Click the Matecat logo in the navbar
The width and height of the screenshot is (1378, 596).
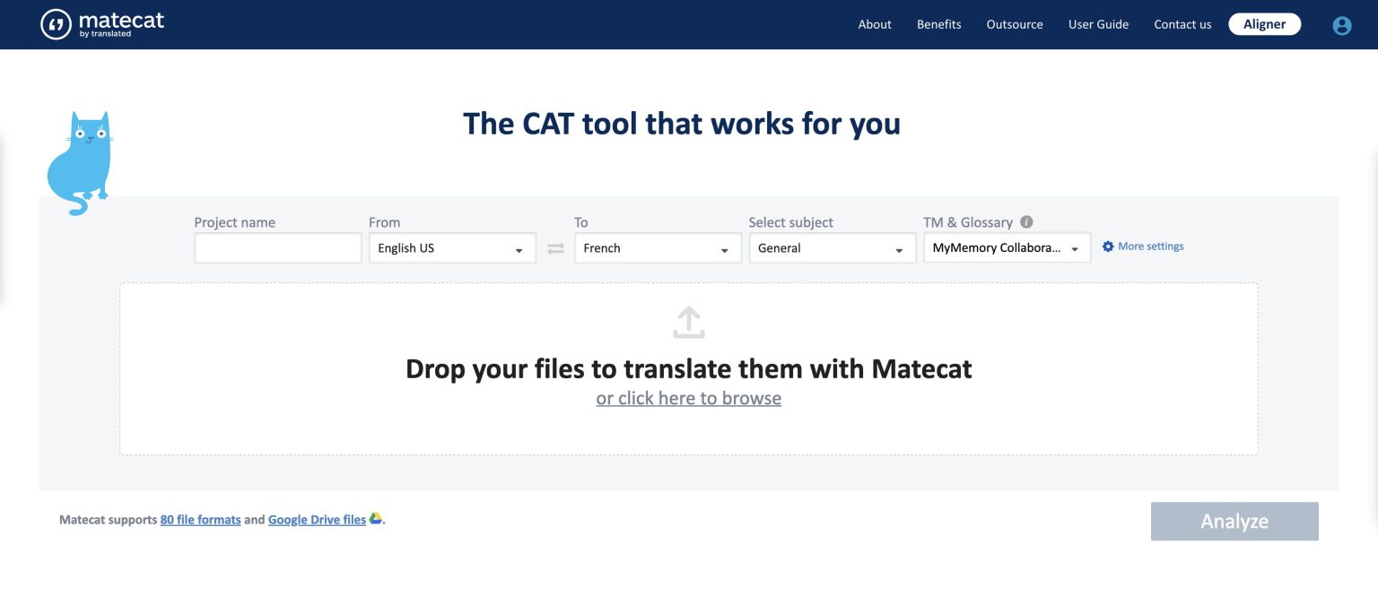coord(100,24)
